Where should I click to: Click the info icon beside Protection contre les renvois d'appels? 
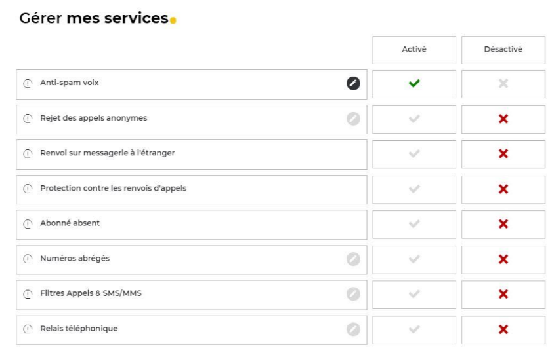pos(28,189)
